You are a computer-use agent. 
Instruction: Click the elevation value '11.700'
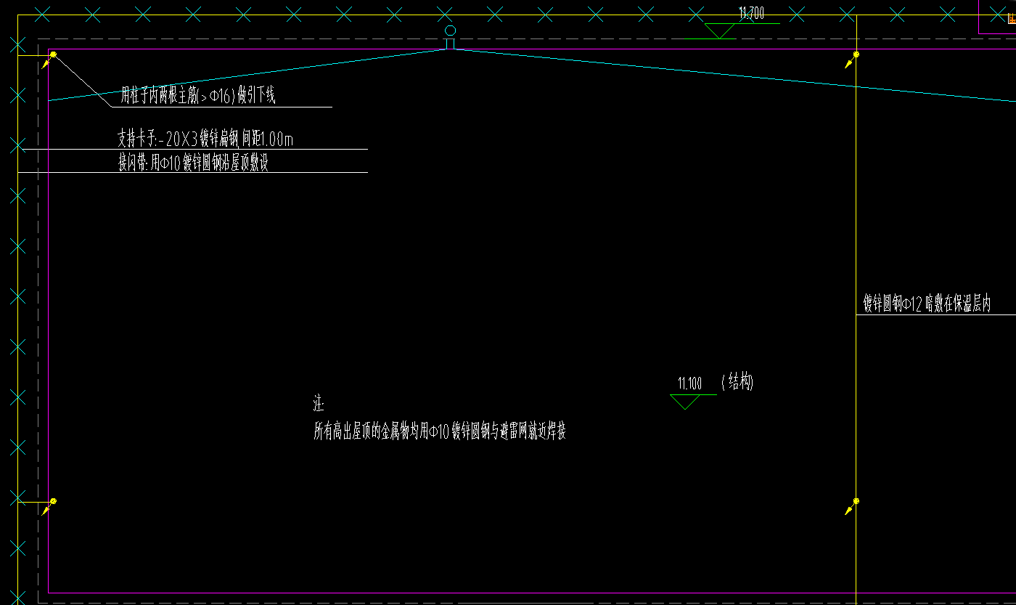[x=751, y=12]
